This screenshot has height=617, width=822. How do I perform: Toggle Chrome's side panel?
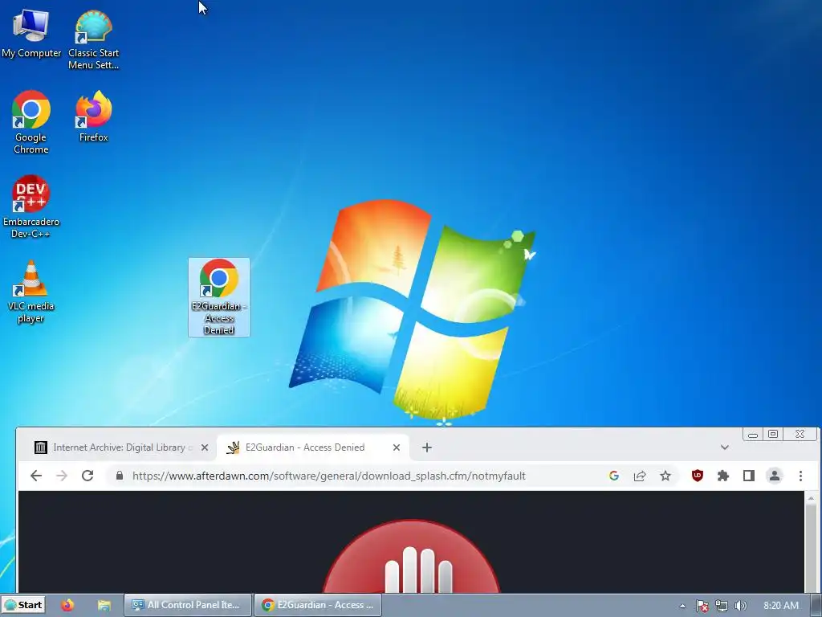pos(749,476)
